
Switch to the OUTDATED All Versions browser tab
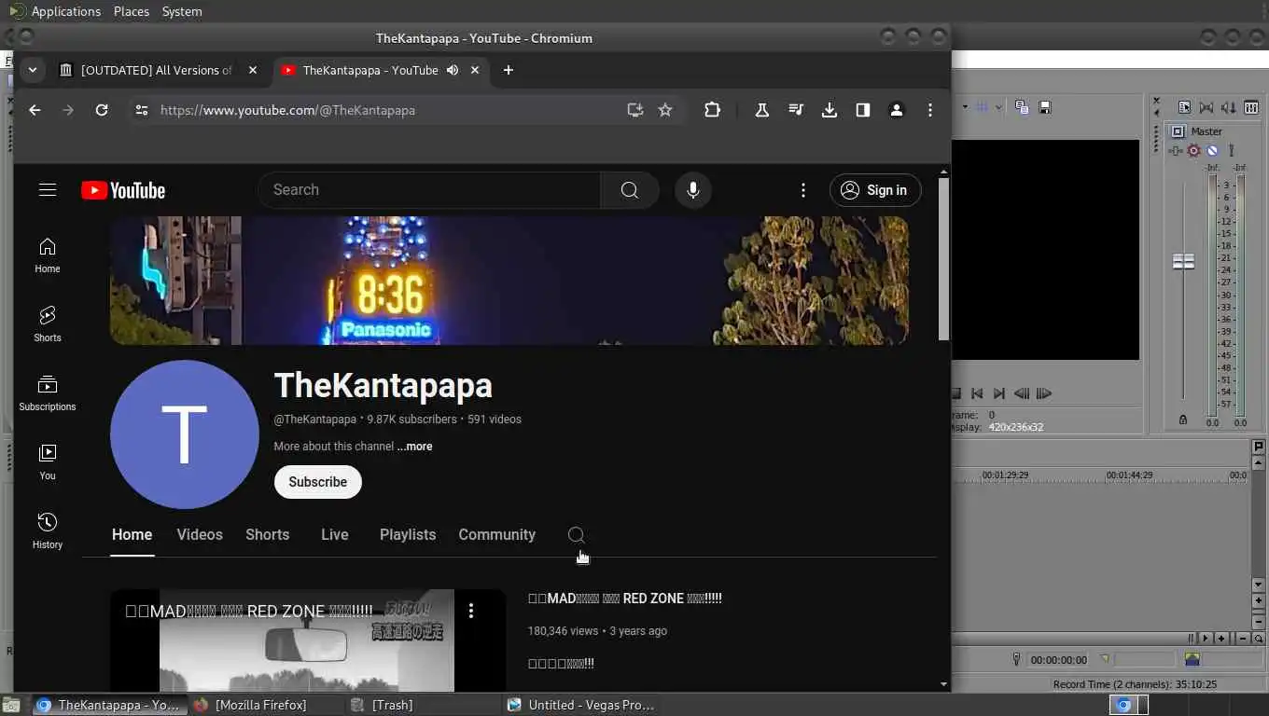point(157,70)
